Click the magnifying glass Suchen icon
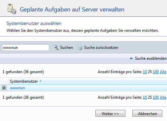The image size is (167, 121). [x=56, y=48]
